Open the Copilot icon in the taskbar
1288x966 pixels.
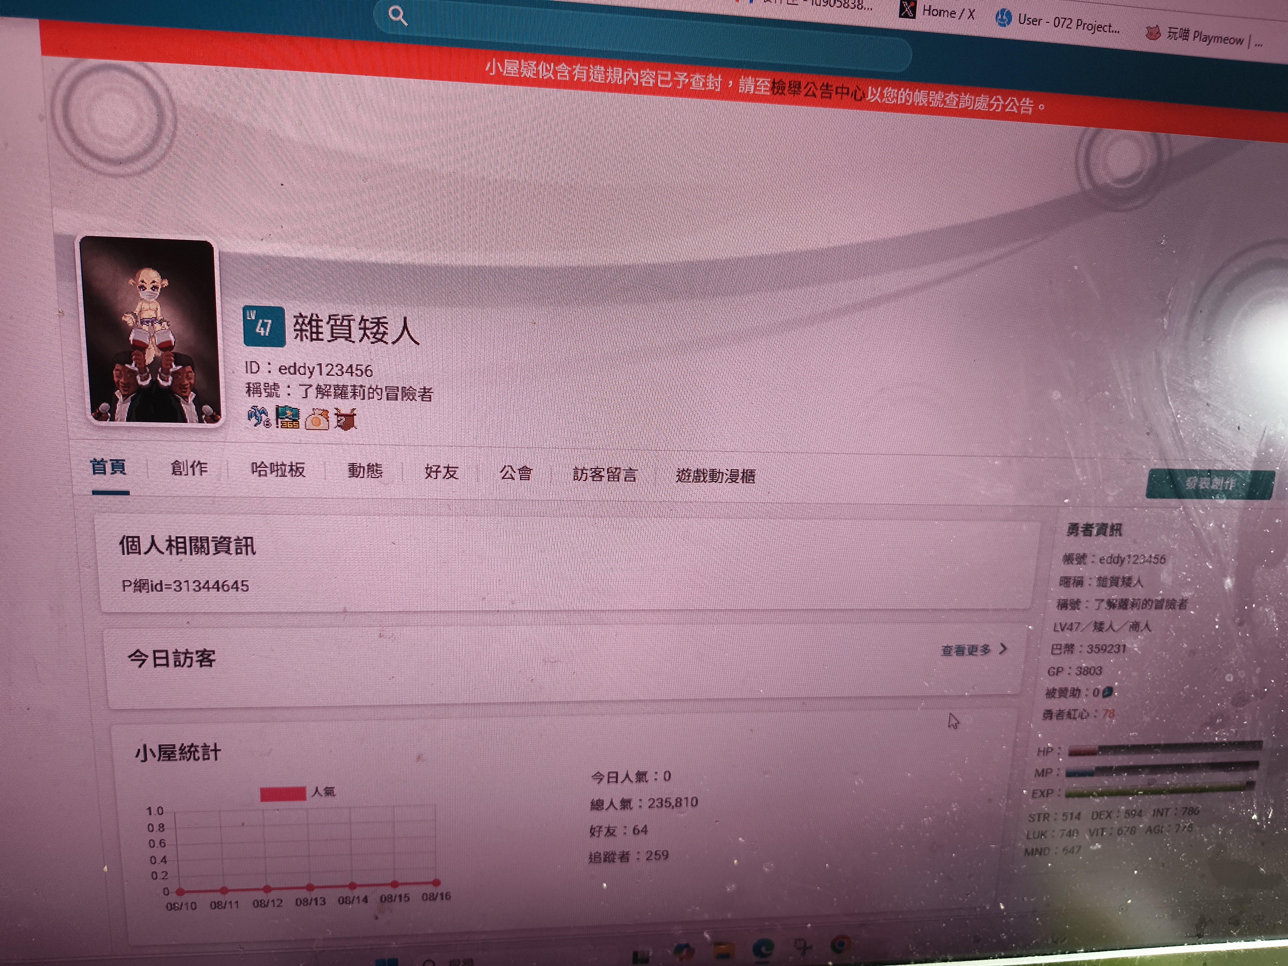684,952
